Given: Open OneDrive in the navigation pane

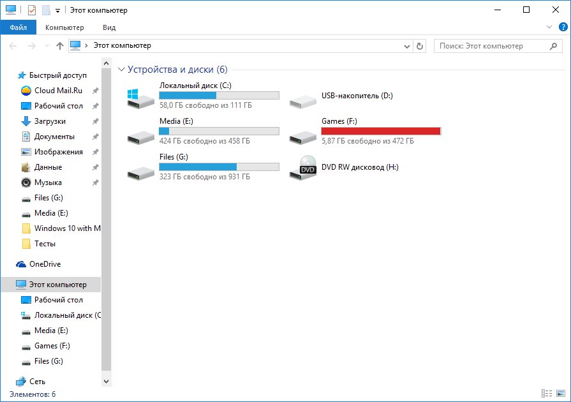Looking at the screenshot, I should [45, 264].
